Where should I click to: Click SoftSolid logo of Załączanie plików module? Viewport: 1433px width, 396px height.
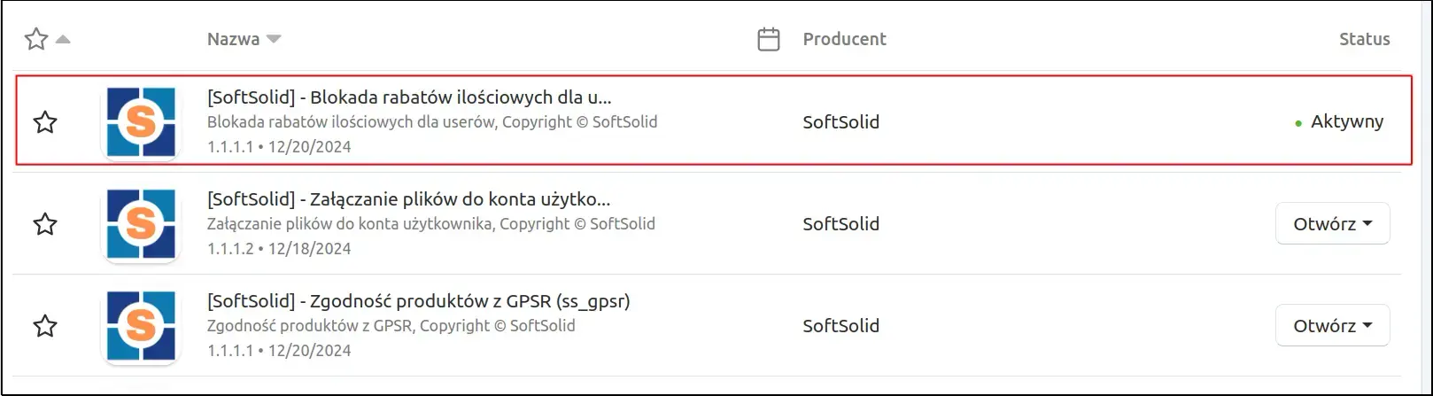point(141,224)
